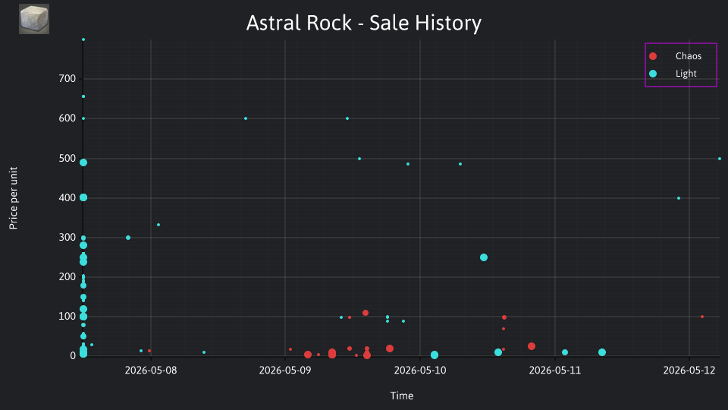Click the 2026-05-08 x-axis label
The image size is (728, 410).
151,371
